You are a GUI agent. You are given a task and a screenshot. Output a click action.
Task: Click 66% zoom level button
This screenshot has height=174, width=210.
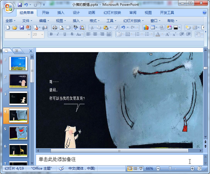click(x=149, y=168)
